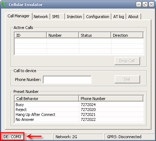Viewport: 156px width, 141px height.
Task: Show the AT log tab
Action: pos(119,17)
